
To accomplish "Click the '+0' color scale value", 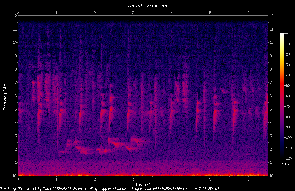I will coord(286,34).
